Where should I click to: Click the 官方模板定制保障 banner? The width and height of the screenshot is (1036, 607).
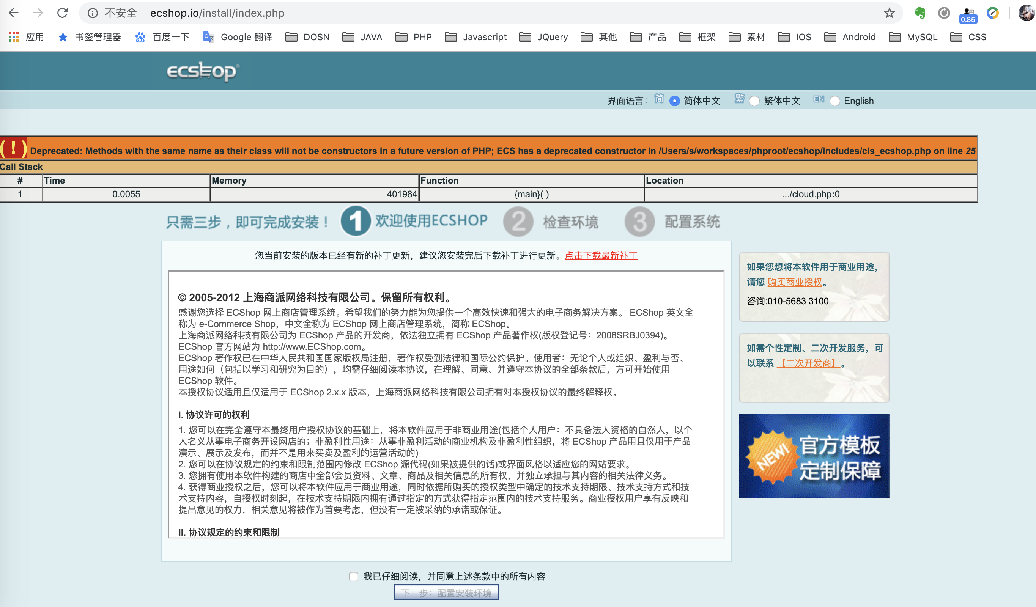tap(814, 456)
